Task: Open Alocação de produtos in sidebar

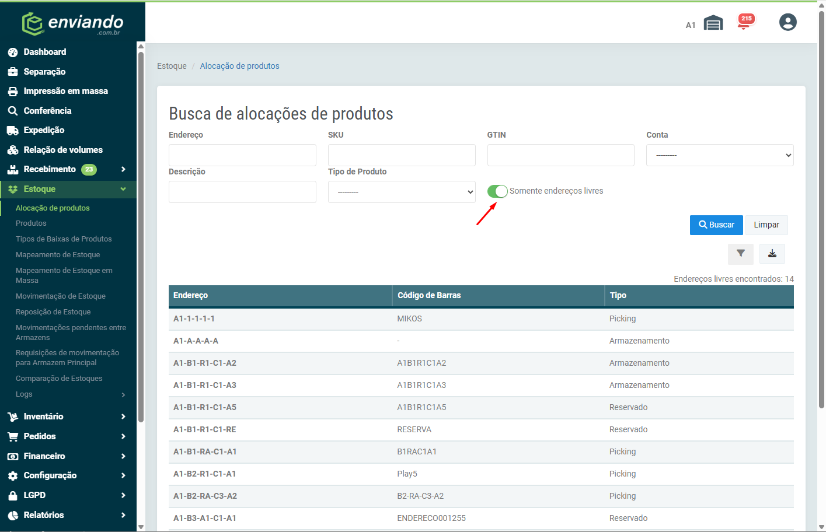Action: click(x=53, y=208)
